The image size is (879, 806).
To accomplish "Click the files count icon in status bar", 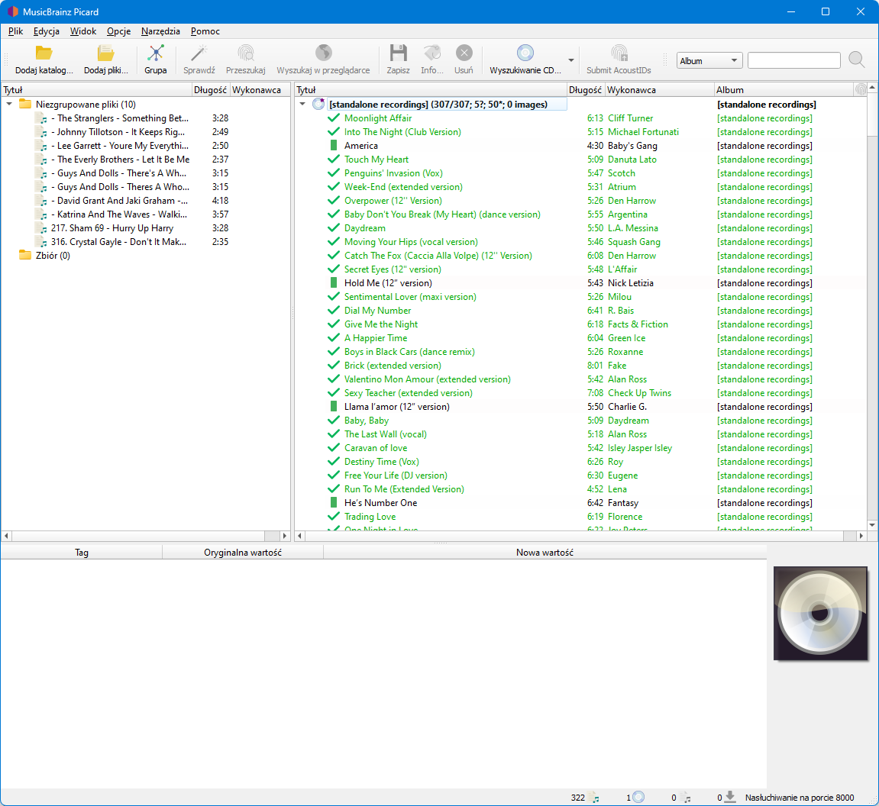I will 593,798.
